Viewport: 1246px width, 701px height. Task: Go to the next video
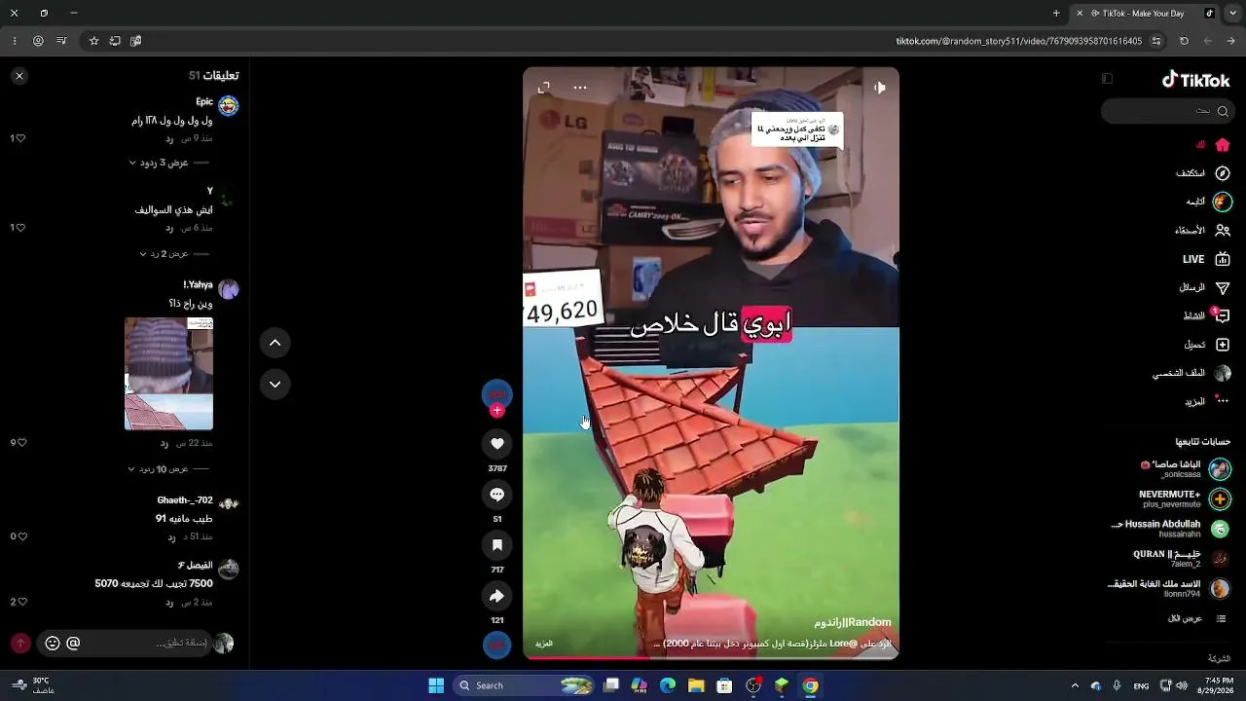coord(275,385)
